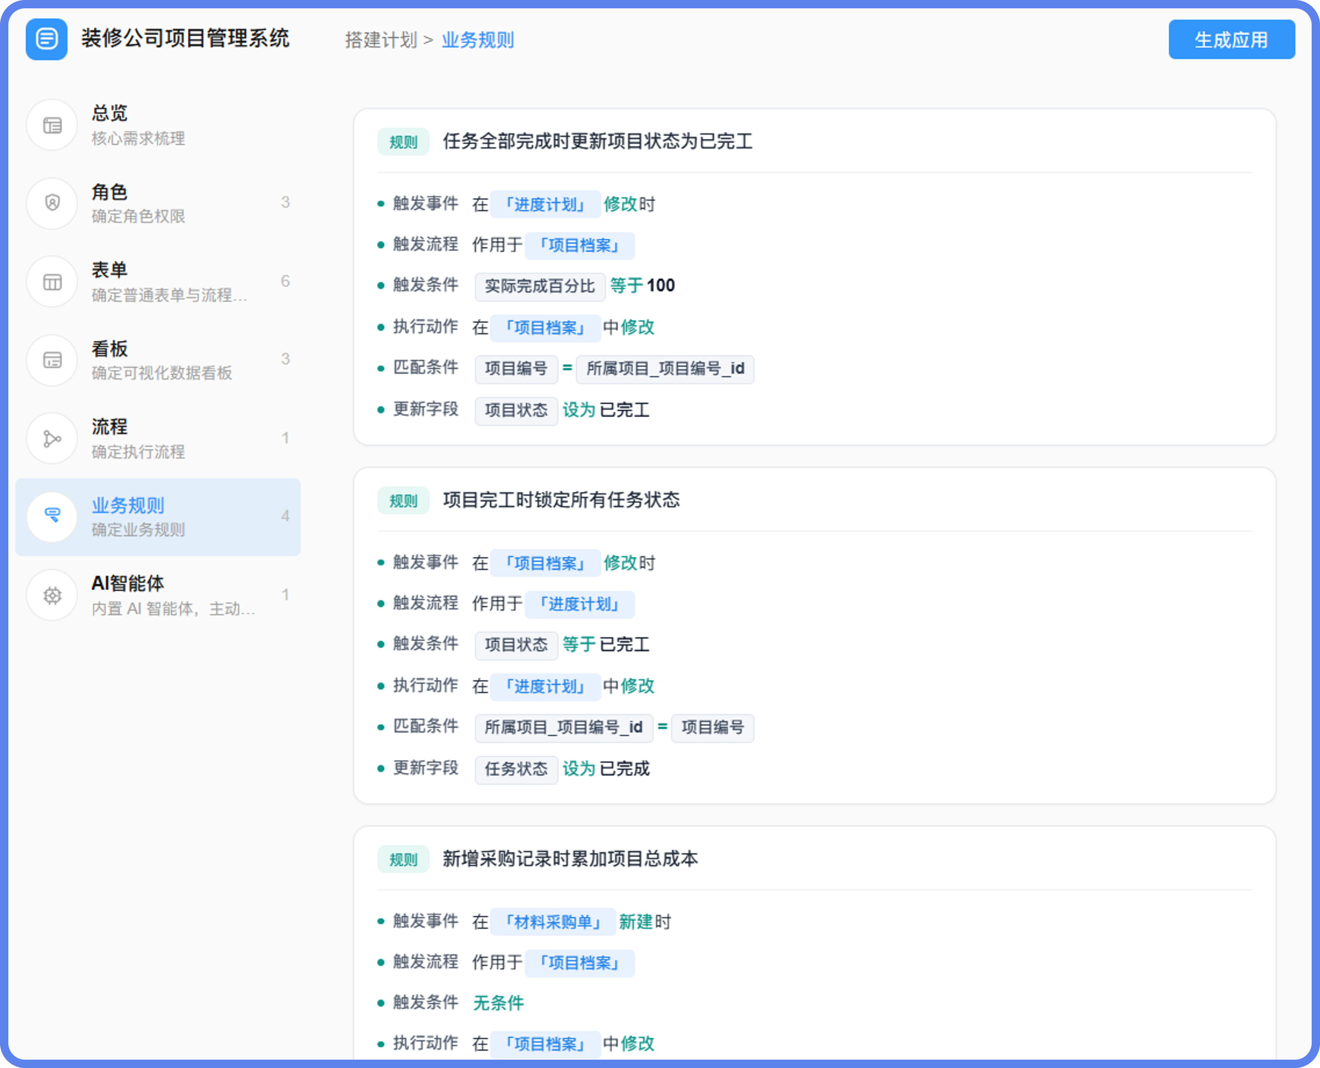Click the 生成应用 button
The image size is (1320, 1068).
coord(1232,39)
